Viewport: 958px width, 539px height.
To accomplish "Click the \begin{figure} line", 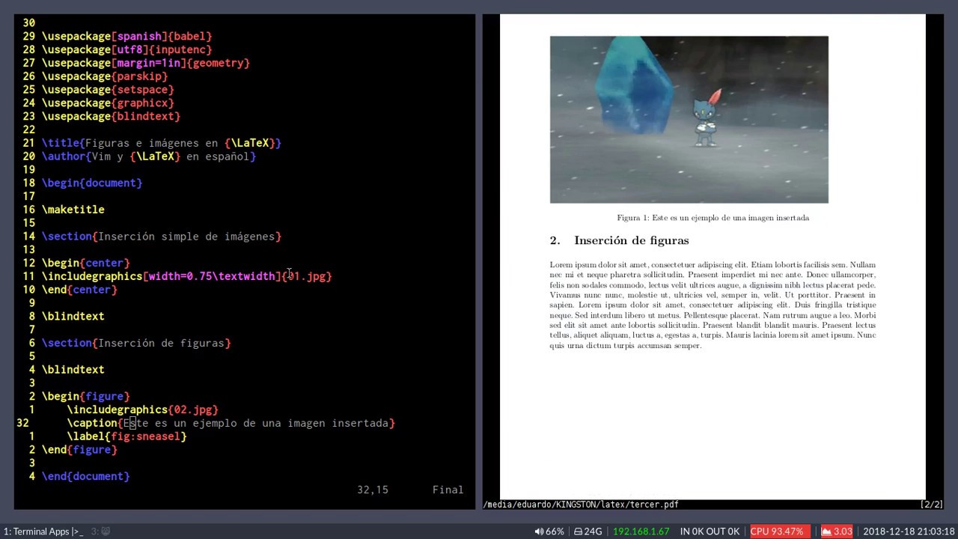I will tap(86, 396).
